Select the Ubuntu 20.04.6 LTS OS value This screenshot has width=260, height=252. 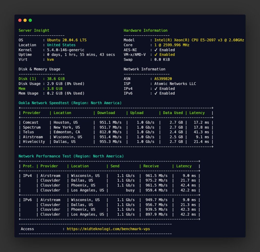click(x=67, y=40)
